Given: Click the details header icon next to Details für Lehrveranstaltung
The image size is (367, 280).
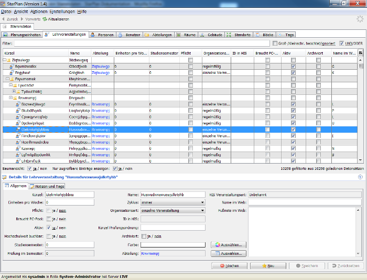Looking at the screenshot, I should coord(4,177).
